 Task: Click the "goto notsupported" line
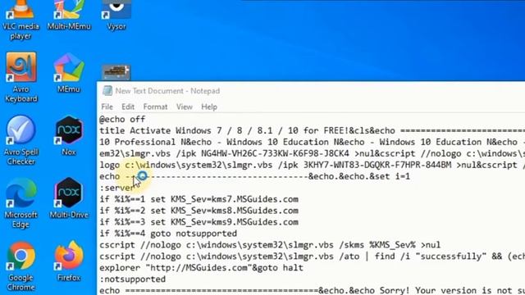194,234
